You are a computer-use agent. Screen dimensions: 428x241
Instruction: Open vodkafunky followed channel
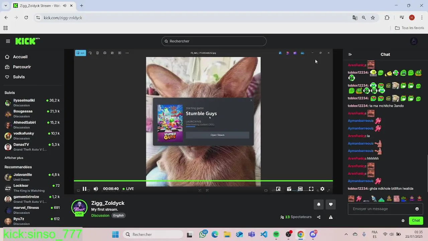pos(32,136)
